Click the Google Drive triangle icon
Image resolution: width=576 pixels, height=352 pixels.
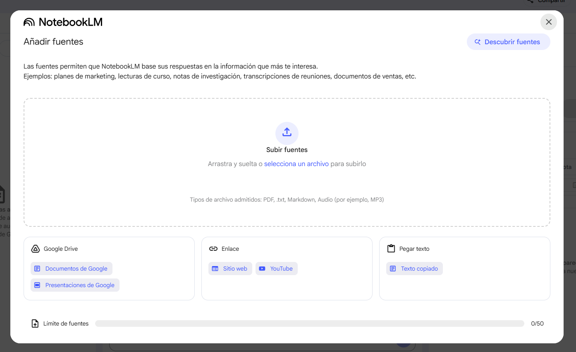point(36,249)
